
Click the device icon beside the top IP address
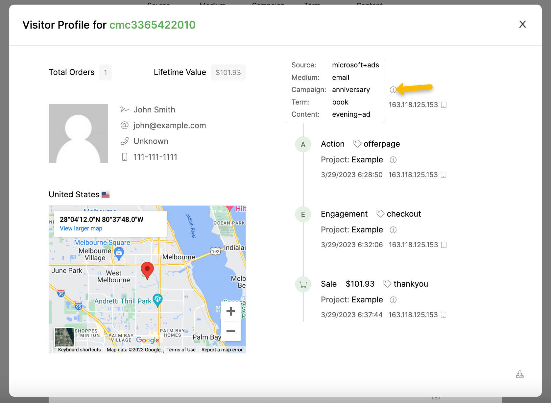coord(443,105)
